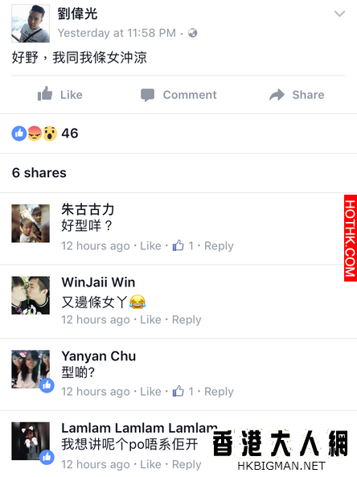This screenshot has width=357, height=477.
Task: Tap the Comment speech bubble icon
Action: click(147, 95)
